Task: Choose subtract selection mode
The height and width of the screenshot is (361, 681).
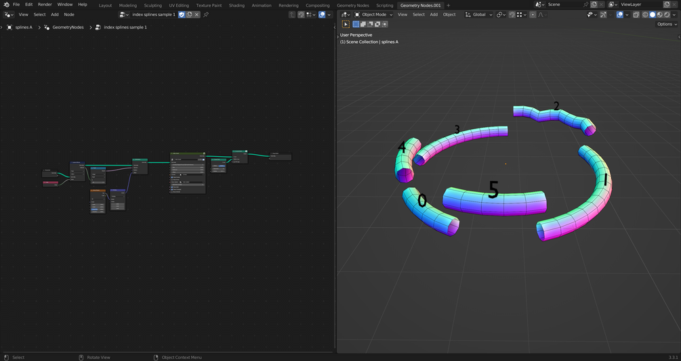Action: [x=370, y=24]
